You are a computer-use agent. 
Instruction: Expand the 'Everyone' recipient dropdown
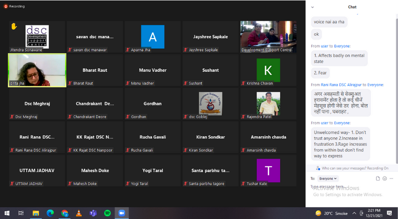point(328,179)
